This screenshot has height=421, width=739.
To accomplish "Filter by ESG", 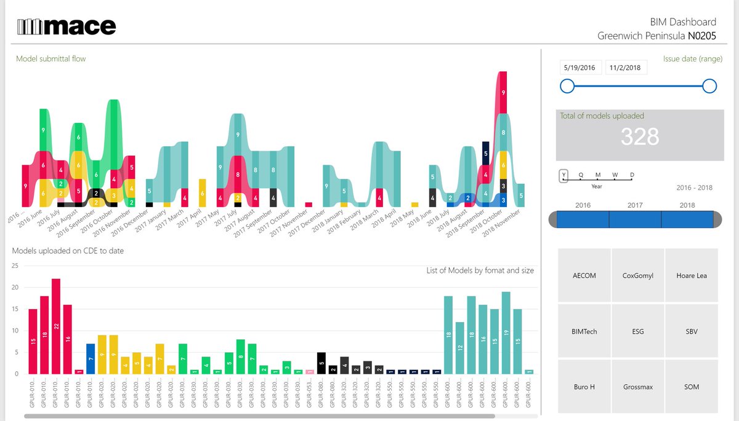I will point(638,331).
